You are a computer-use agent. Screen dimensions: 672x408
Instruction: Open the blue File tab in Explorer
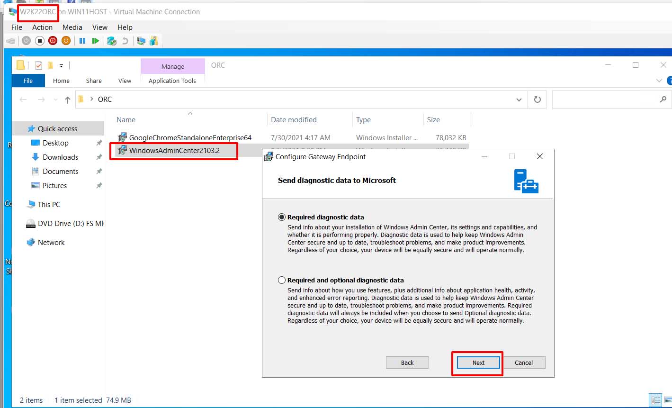coord(28,81)
